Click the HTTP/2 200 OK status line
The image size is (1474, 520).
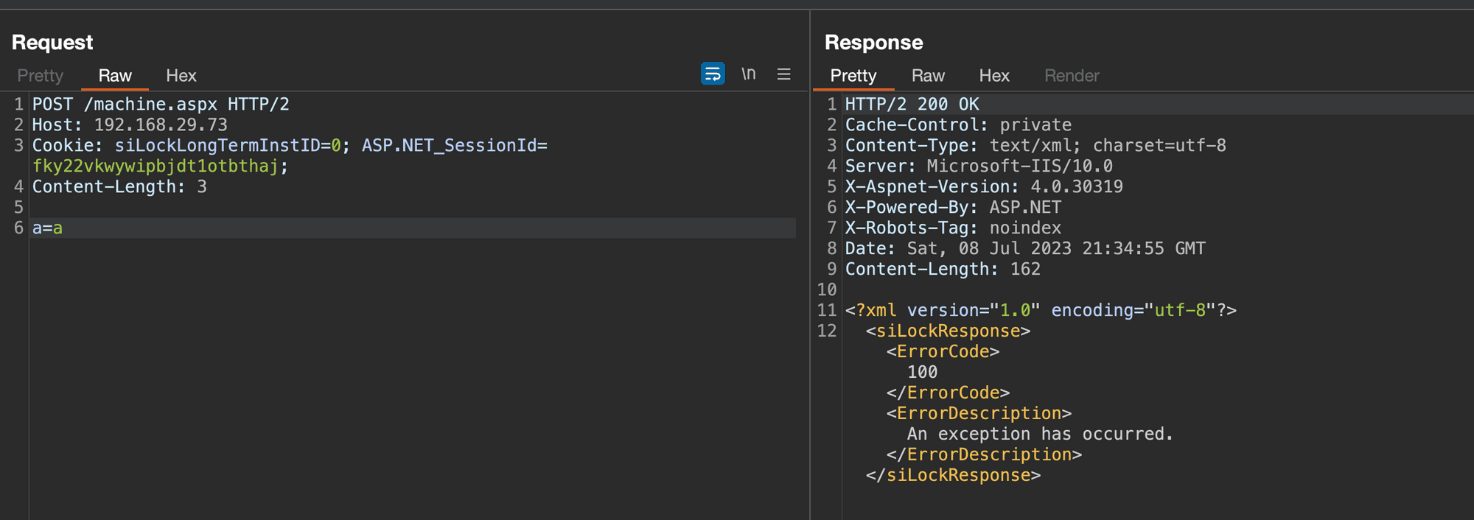pos(912,105)
